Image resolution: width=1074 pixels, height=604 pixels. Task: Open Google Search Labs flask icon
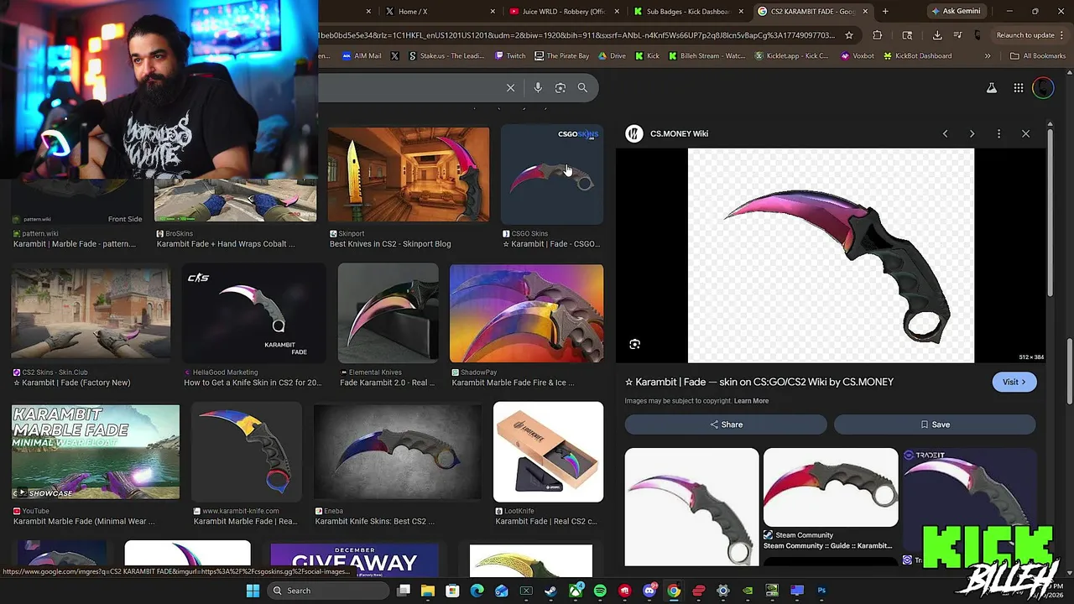tap(991, 88)
